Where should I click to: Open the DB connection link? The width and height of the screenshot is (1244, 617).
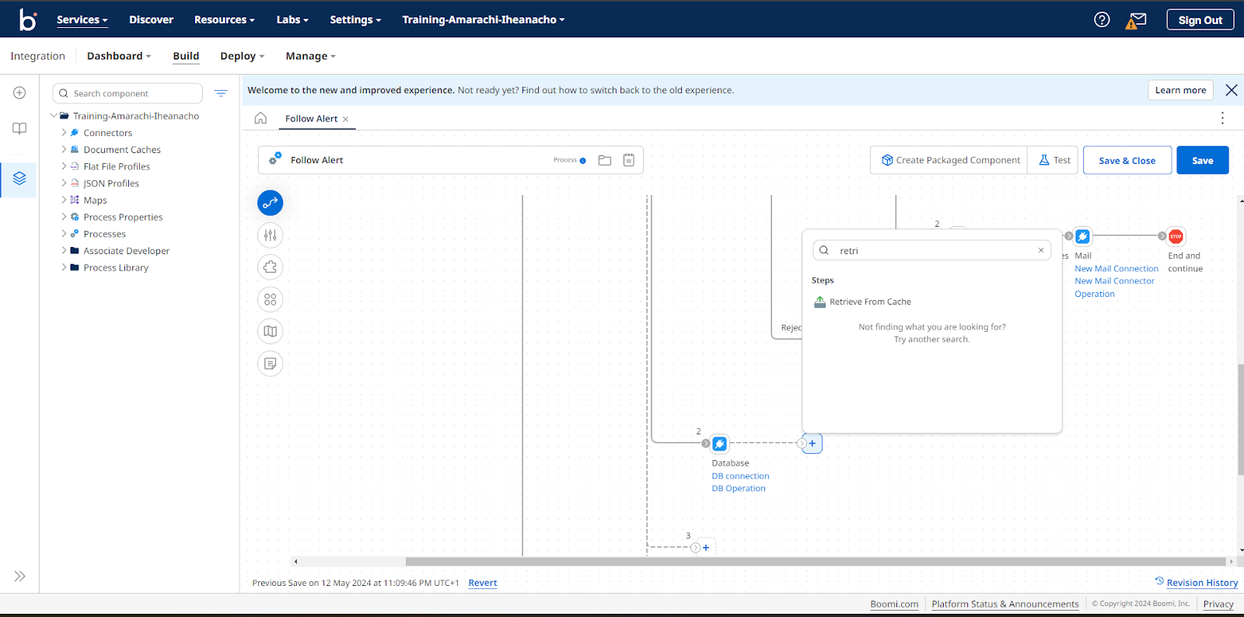740,476
